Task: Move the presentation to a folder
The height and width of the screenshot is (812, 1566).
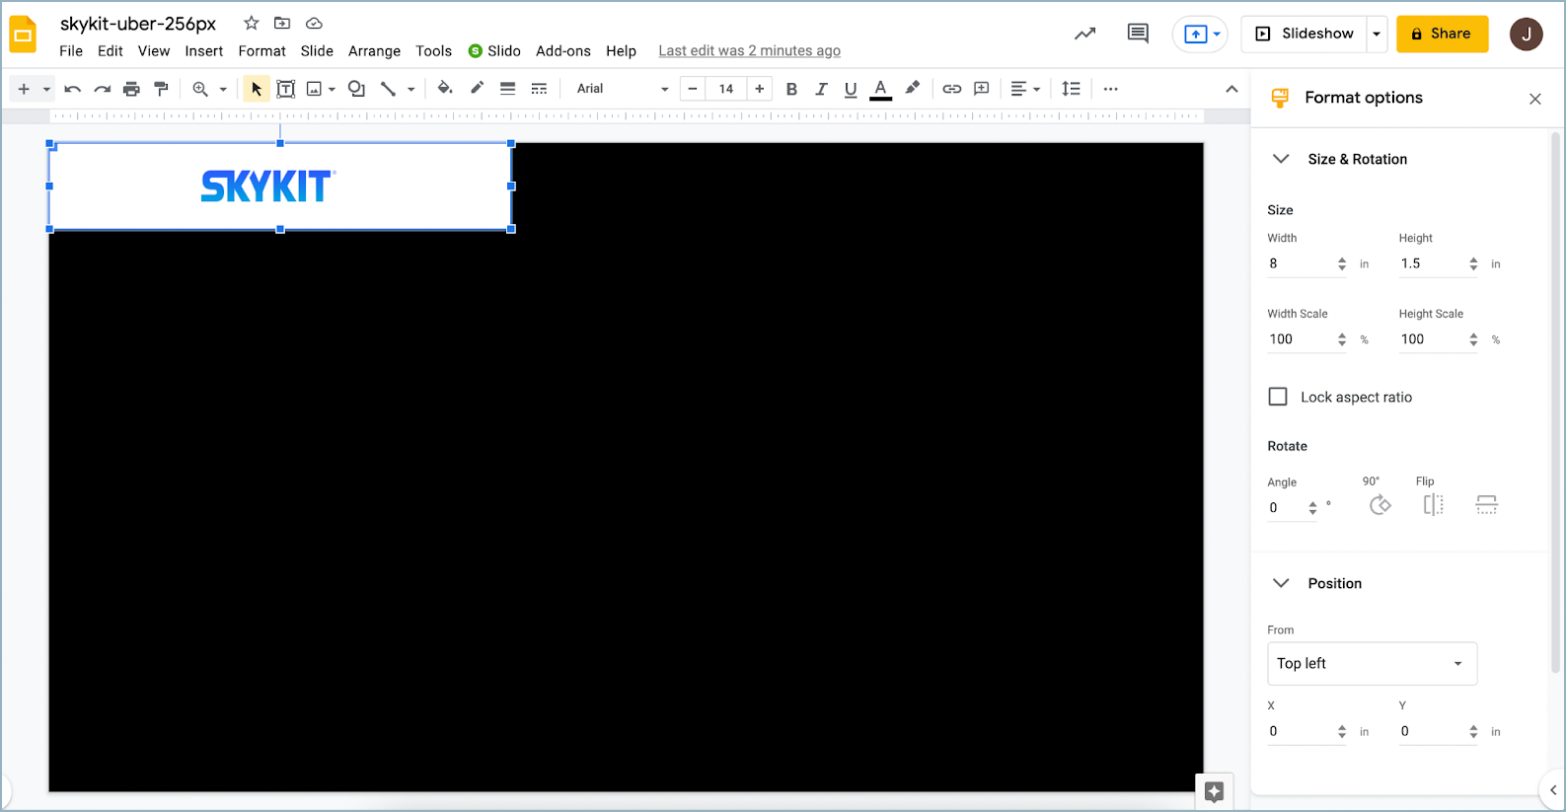Action: pos(282,23)
